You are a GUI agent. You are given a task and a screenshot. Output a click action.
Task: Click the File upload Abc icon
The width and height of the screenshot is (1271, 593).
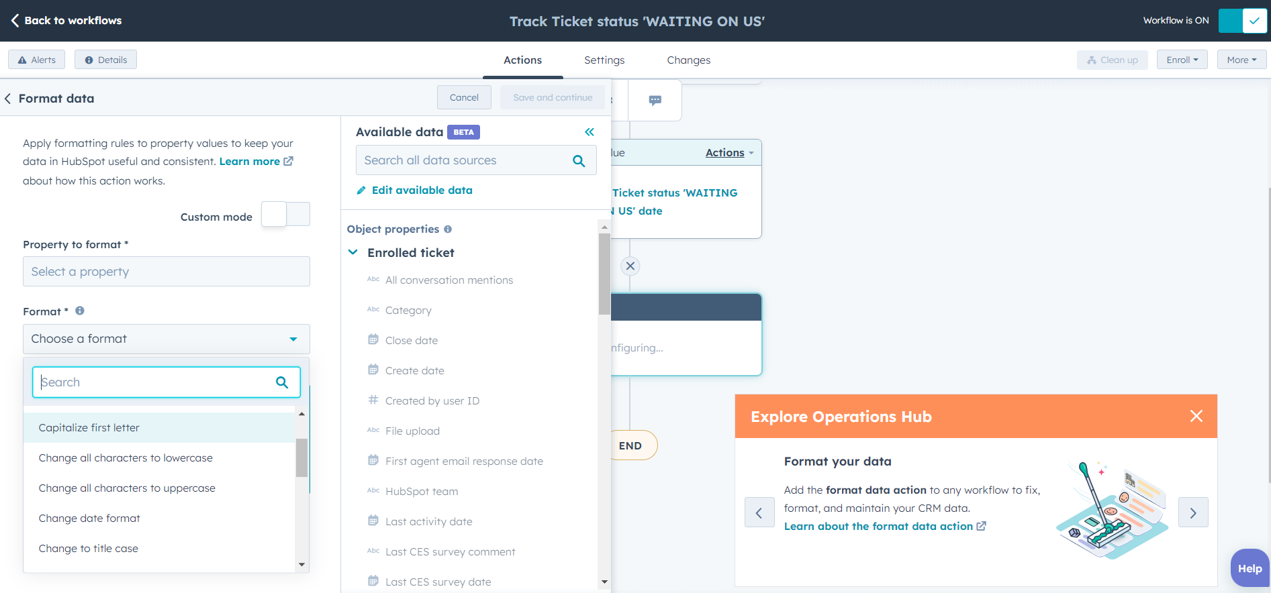pos(373,430)
